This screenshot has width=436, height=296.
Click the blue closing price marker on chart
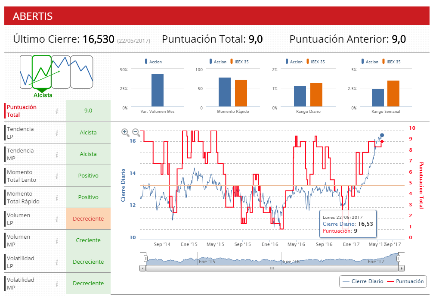(x=382, y=135)
